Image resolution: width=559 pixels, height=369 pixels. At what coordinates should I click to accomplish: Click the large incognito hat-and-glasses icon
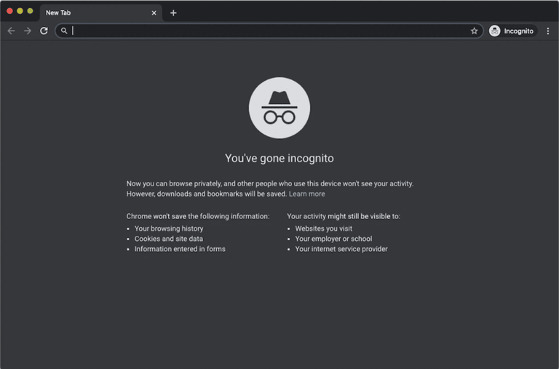click(279, 108)
